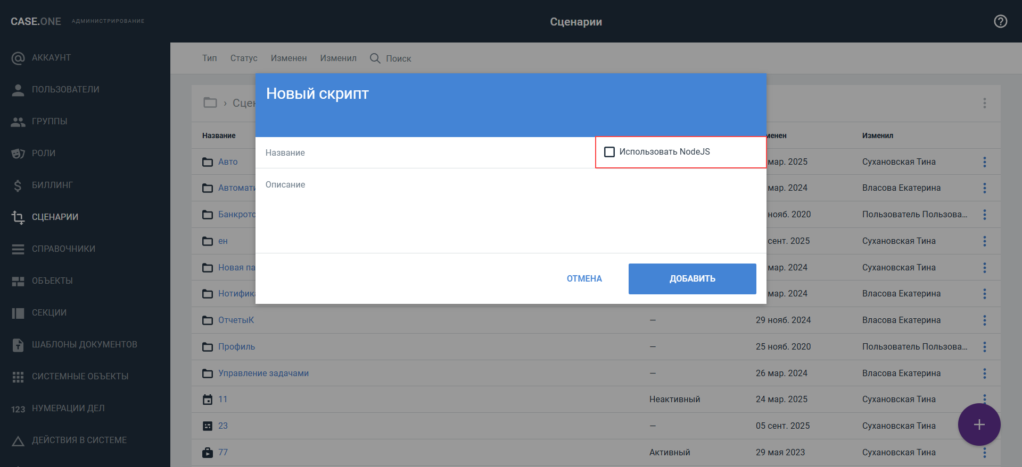Open the Статус filter dropdown
1022x467 pixels.
tap(244, 58)
